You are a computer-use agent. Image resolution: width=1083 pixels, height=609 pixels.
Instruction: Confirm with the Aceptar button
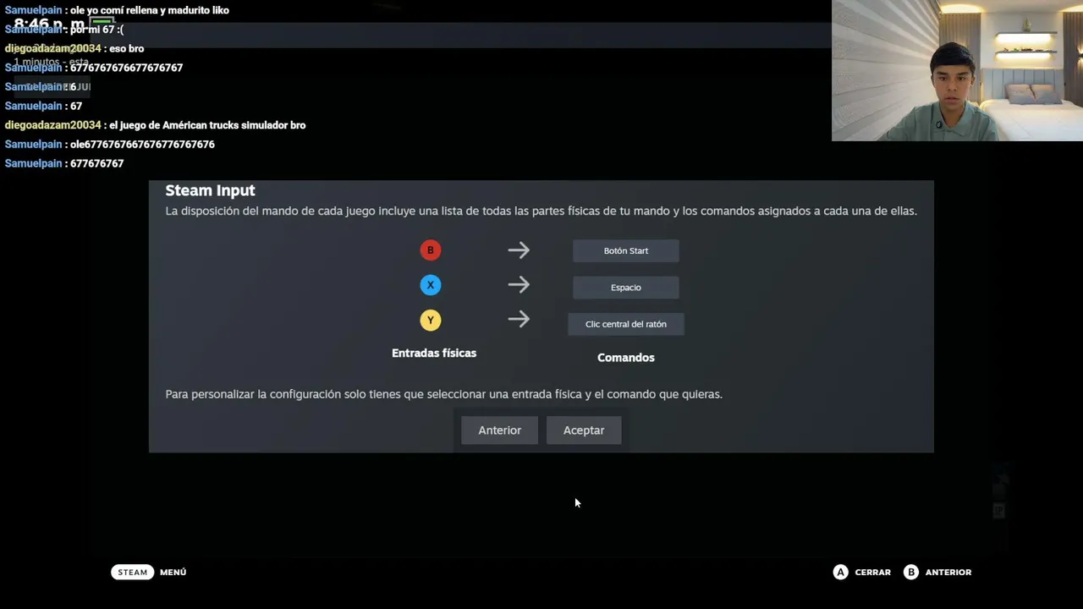tap(584, 431)
